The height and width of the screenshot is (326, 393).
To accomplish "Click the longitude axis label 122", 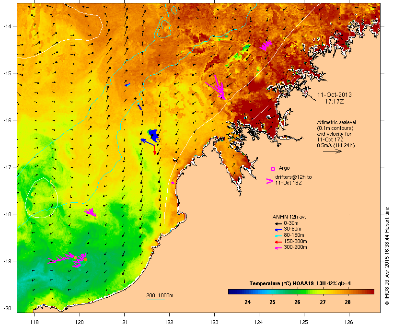I will (169, 322).
